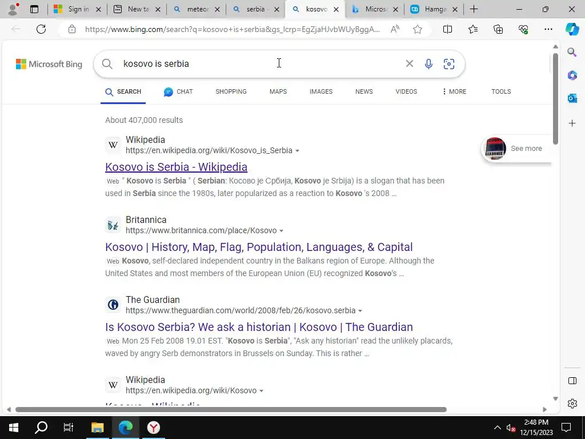585x439 pixels.
Task: Toggle the sidebar layout icon near the bottom
Action: point(572,380)
